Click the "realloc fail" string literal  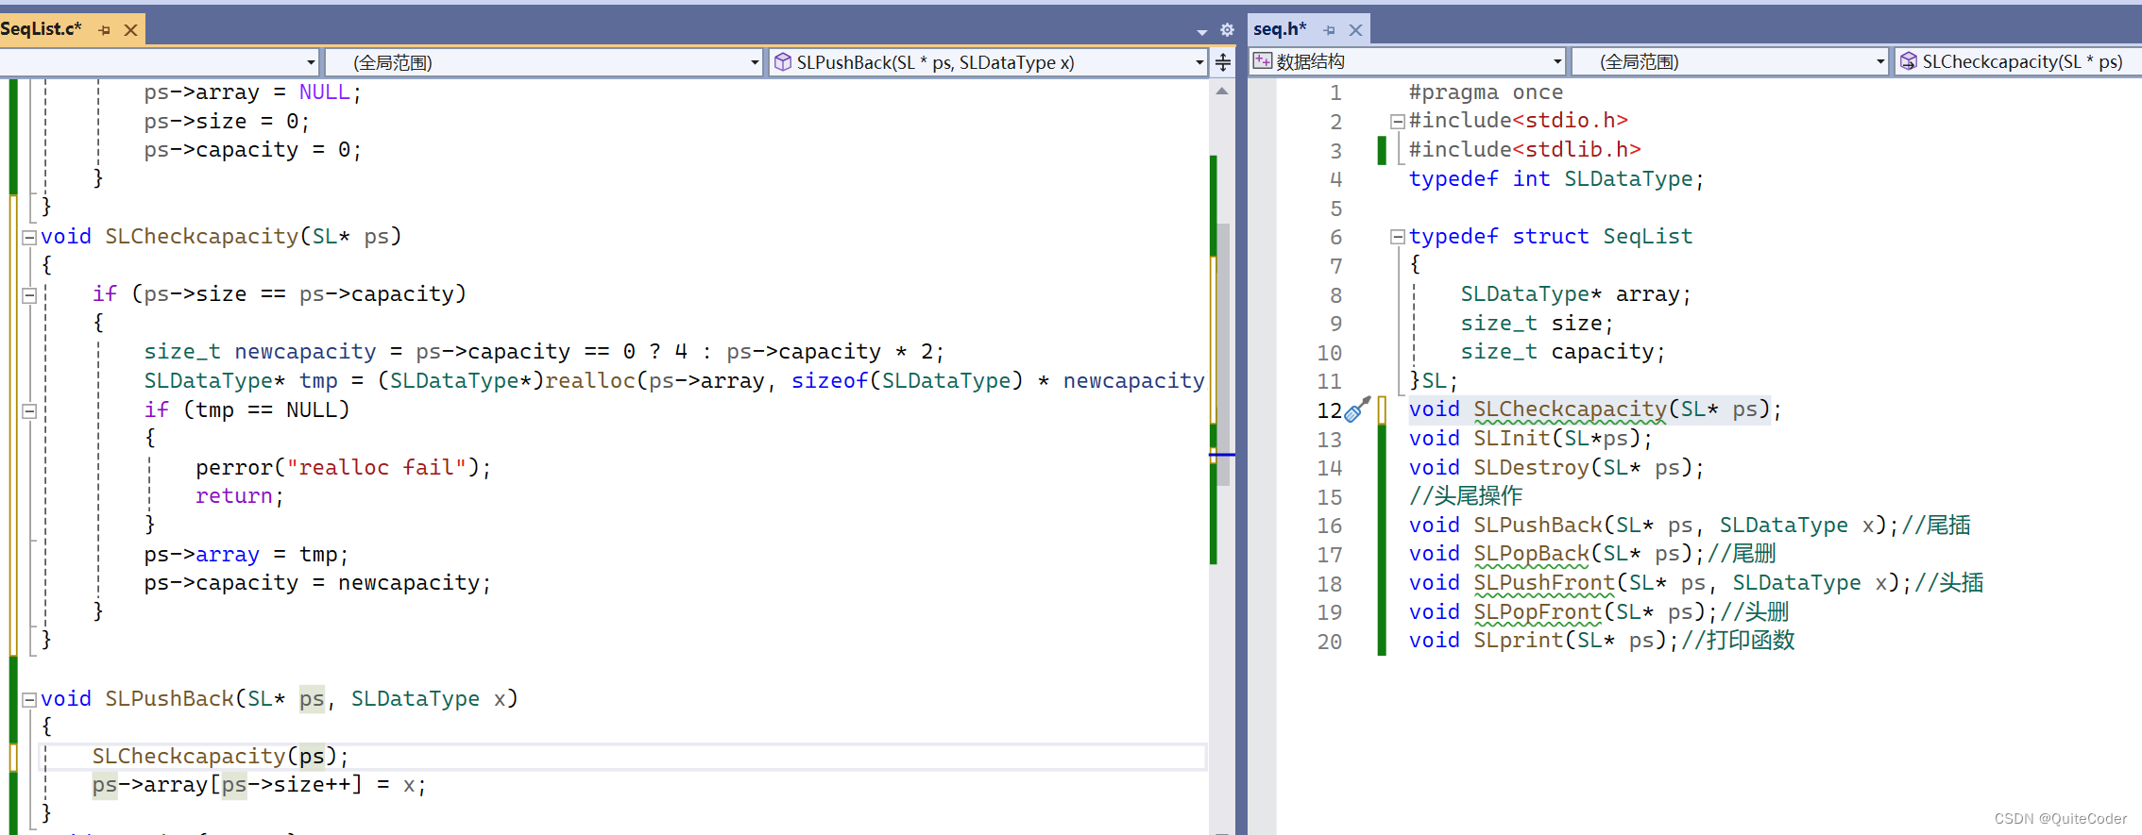point(377,468)
